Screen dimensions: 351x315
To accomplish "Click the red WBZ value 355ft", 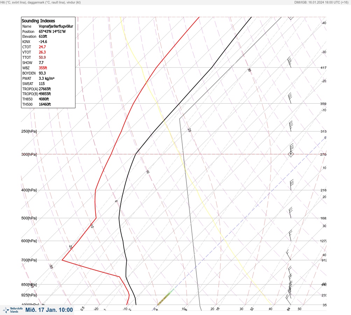I will tap(43, 68).
